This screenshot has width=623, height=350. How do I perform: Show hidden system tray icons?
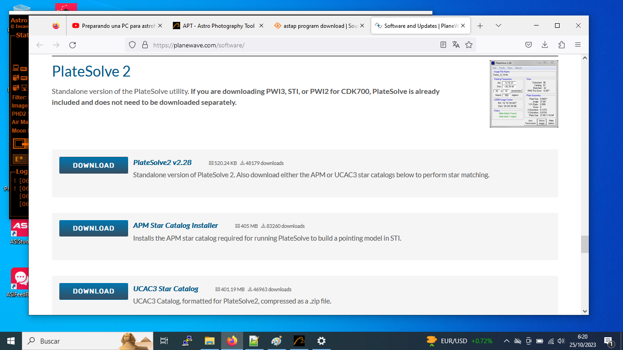[506, 341]
